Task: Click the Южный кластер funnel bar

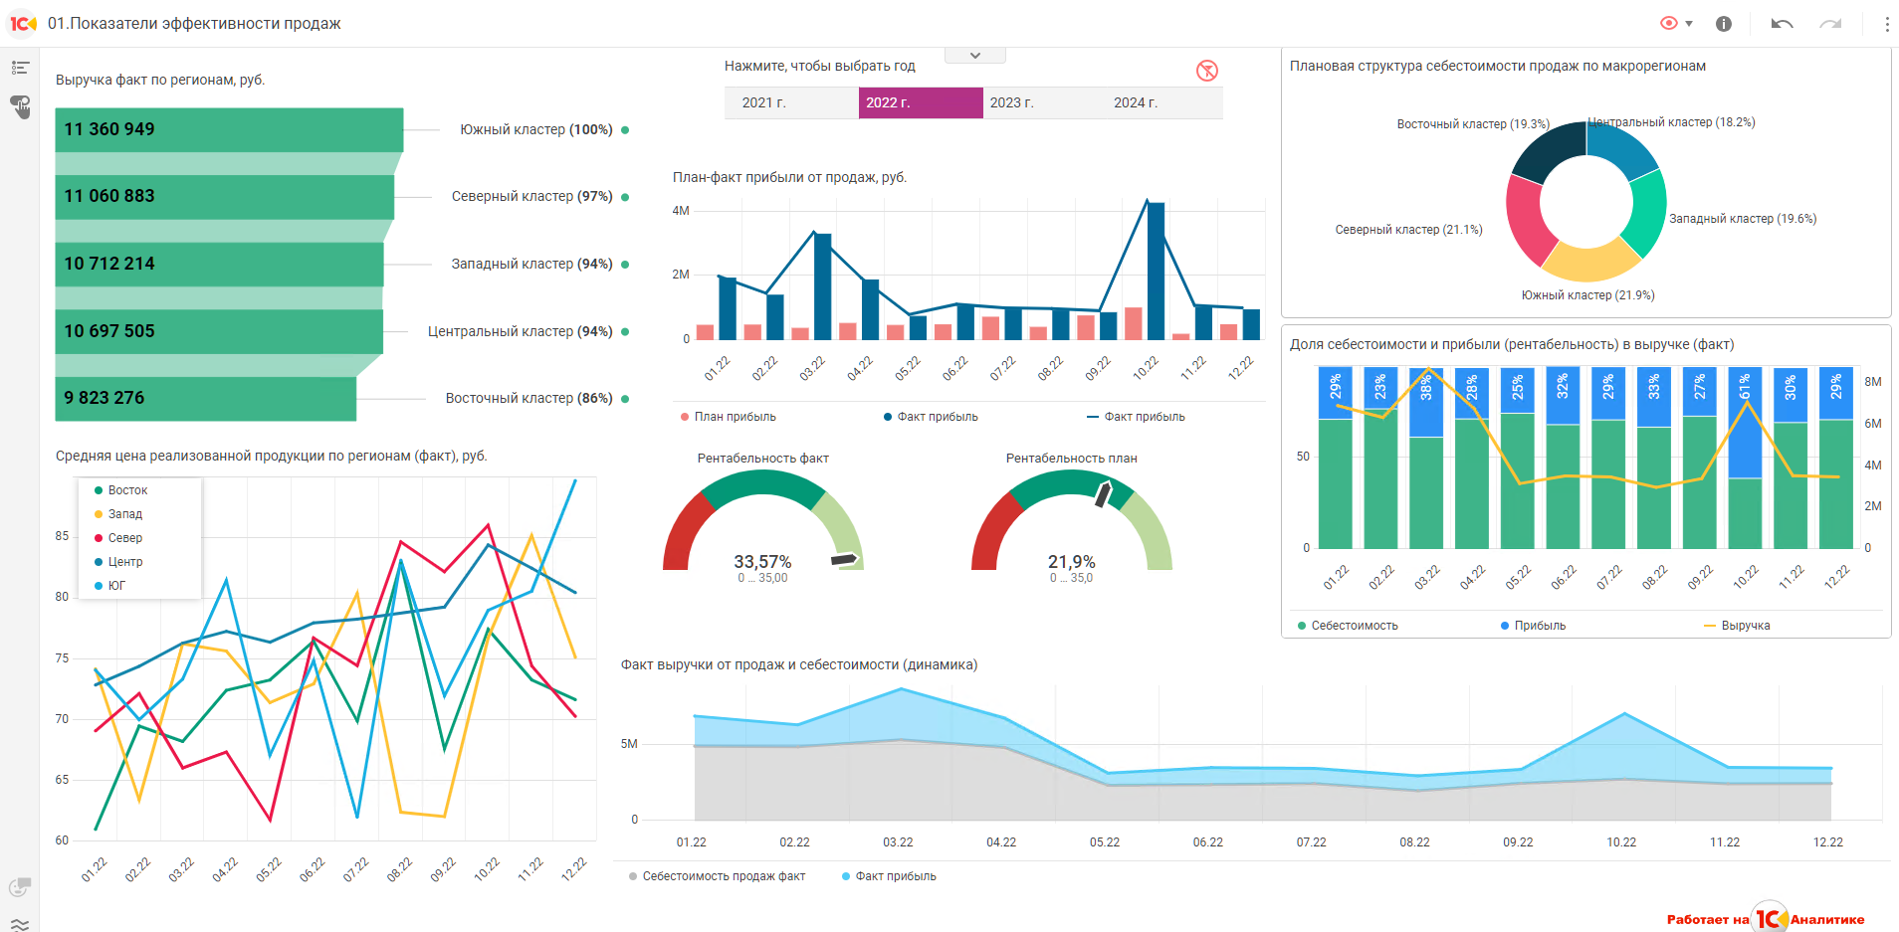Action: (229, 129)
